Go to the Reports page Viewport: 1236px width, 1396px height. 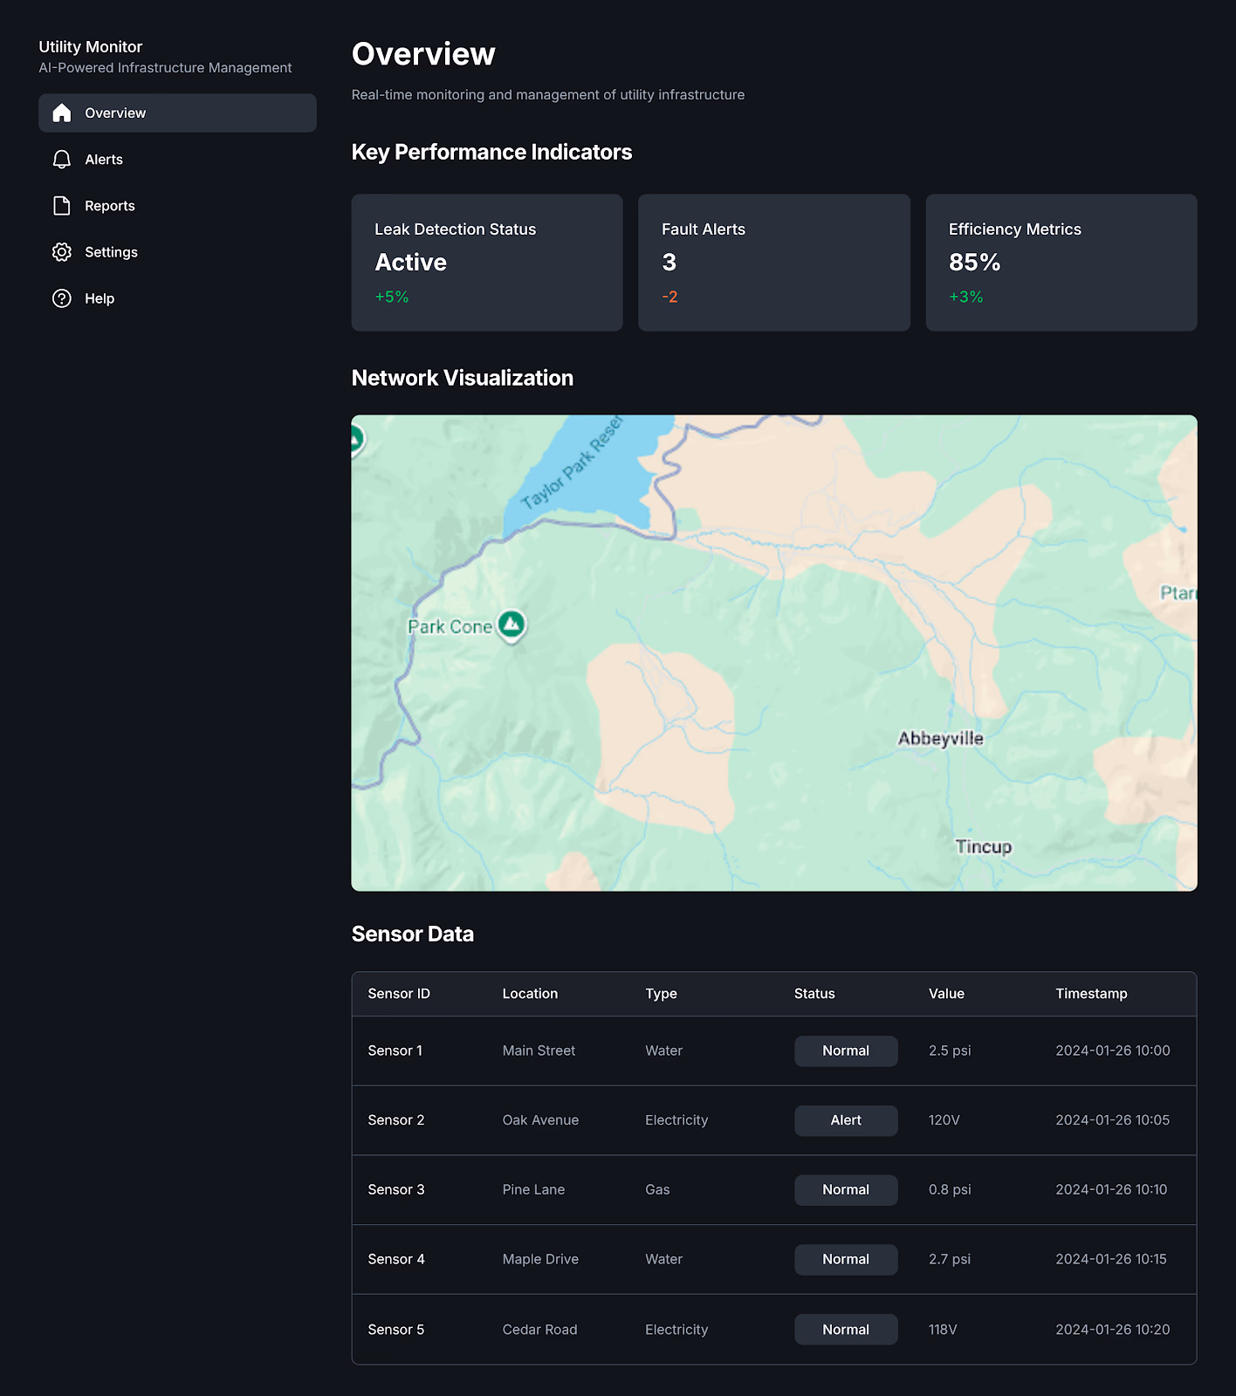pyautogui.click(x=110, y=206)
